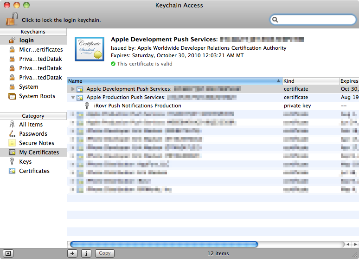Click the private key icon beside iRovr
Image resolution: width=359 pixels, height=259 pixels.
point(87,106)
